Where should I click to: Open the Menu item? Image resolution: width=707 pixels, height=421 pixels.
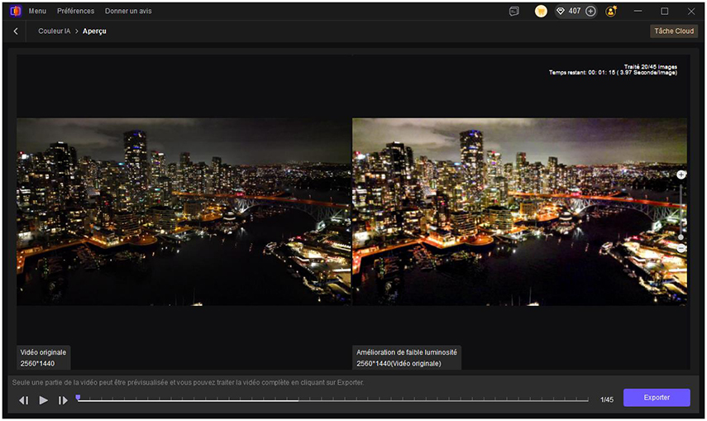37,12
